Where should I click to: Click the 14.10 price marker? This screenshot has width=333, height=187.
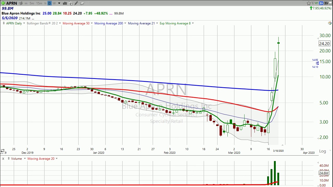[x=315, y=67]
